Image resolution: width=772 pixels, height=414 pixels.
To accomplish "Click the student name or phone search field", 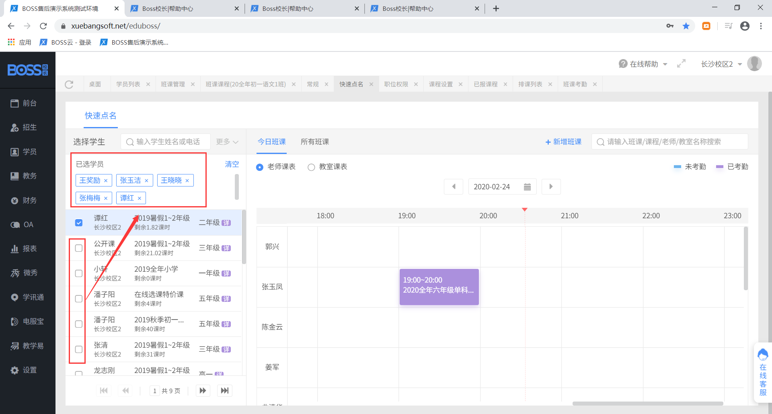I will coord(166,141).
